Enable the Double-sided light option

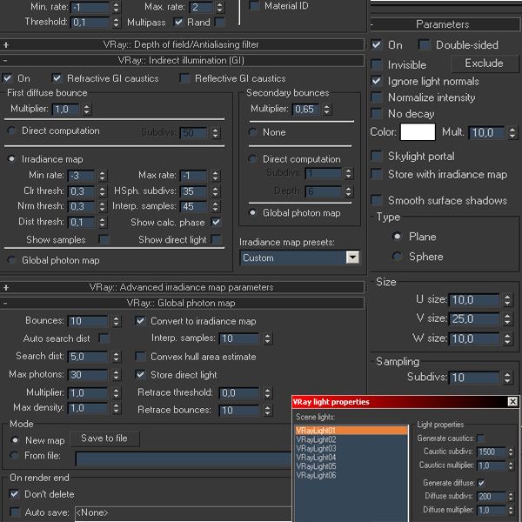pos(425,44)
